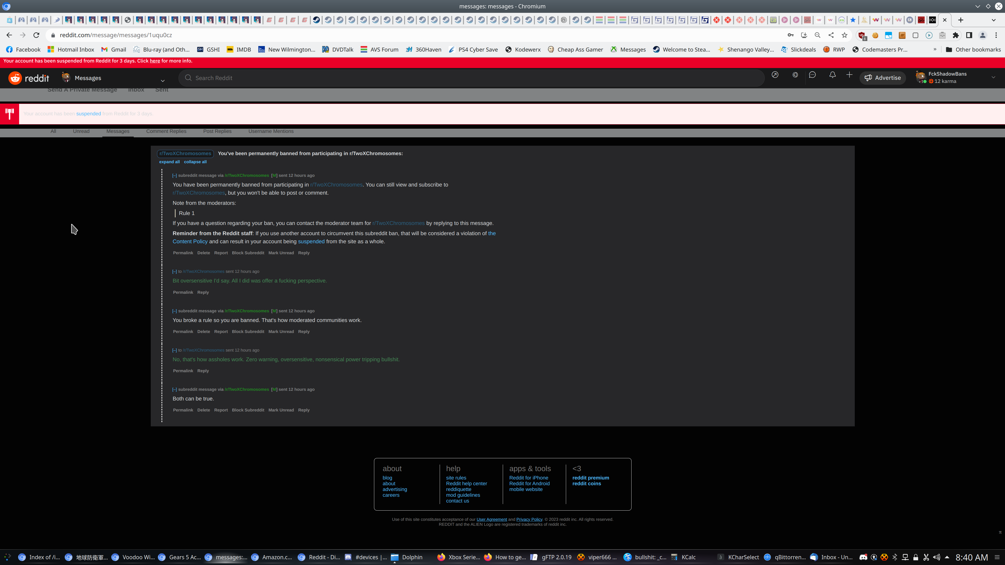Screen dimensions: 1005x565
Task: Open the Reddit chat bubble icon
Action: tap(812, 75)
